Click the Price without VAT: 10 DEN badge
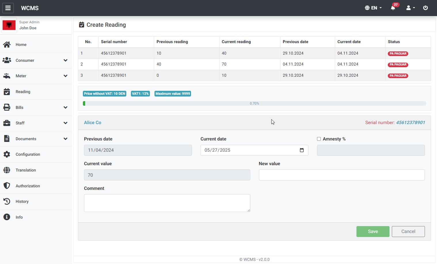 (x=104, y=94)
